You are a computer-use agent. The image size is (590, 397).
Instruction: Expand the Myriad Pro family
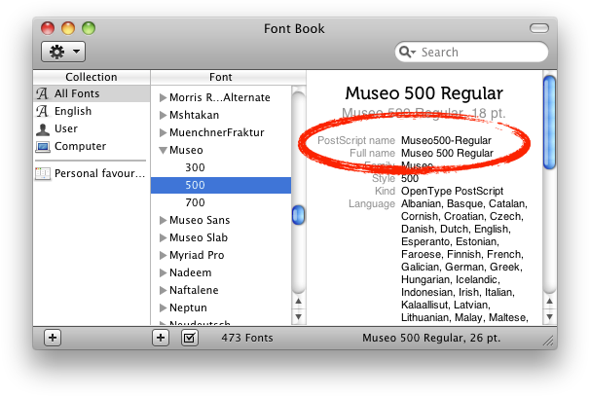163,255
